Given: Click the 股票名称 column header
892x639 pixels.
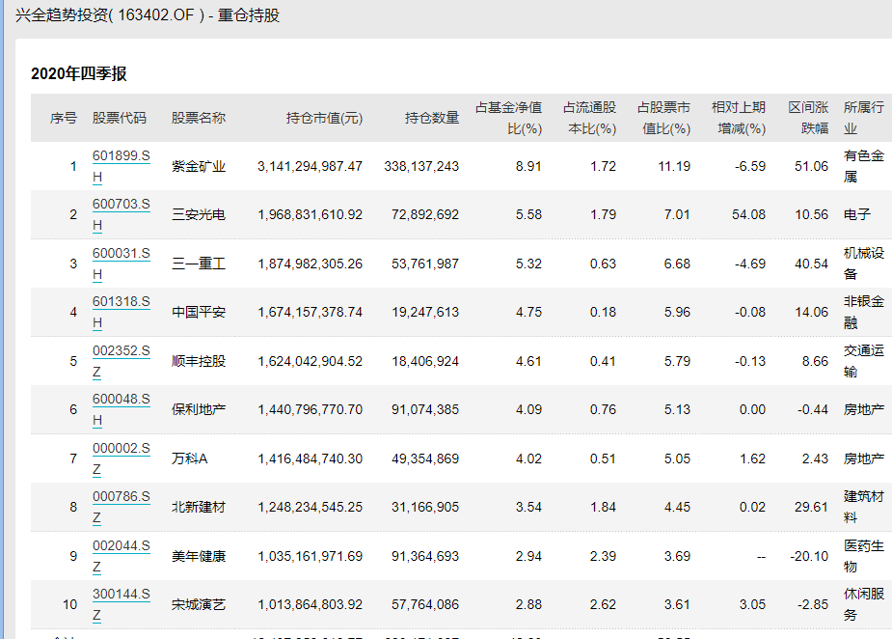Looking at the screenshot, I should (x=199, y=118).
